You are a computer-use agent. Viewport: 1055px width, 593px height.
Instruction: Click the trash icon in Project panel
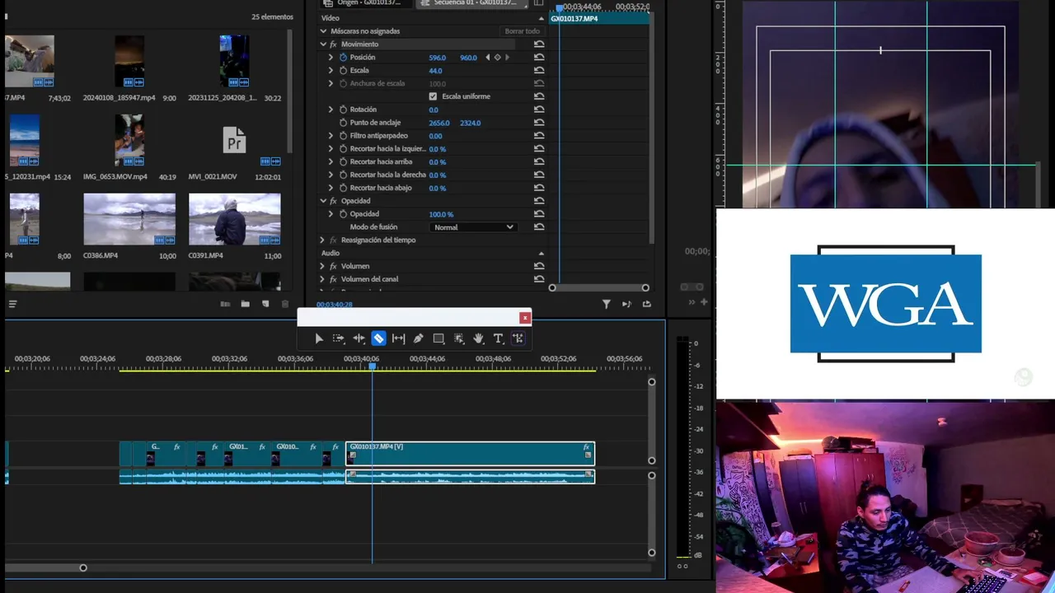pyautogui.click(x=285, y=304)
